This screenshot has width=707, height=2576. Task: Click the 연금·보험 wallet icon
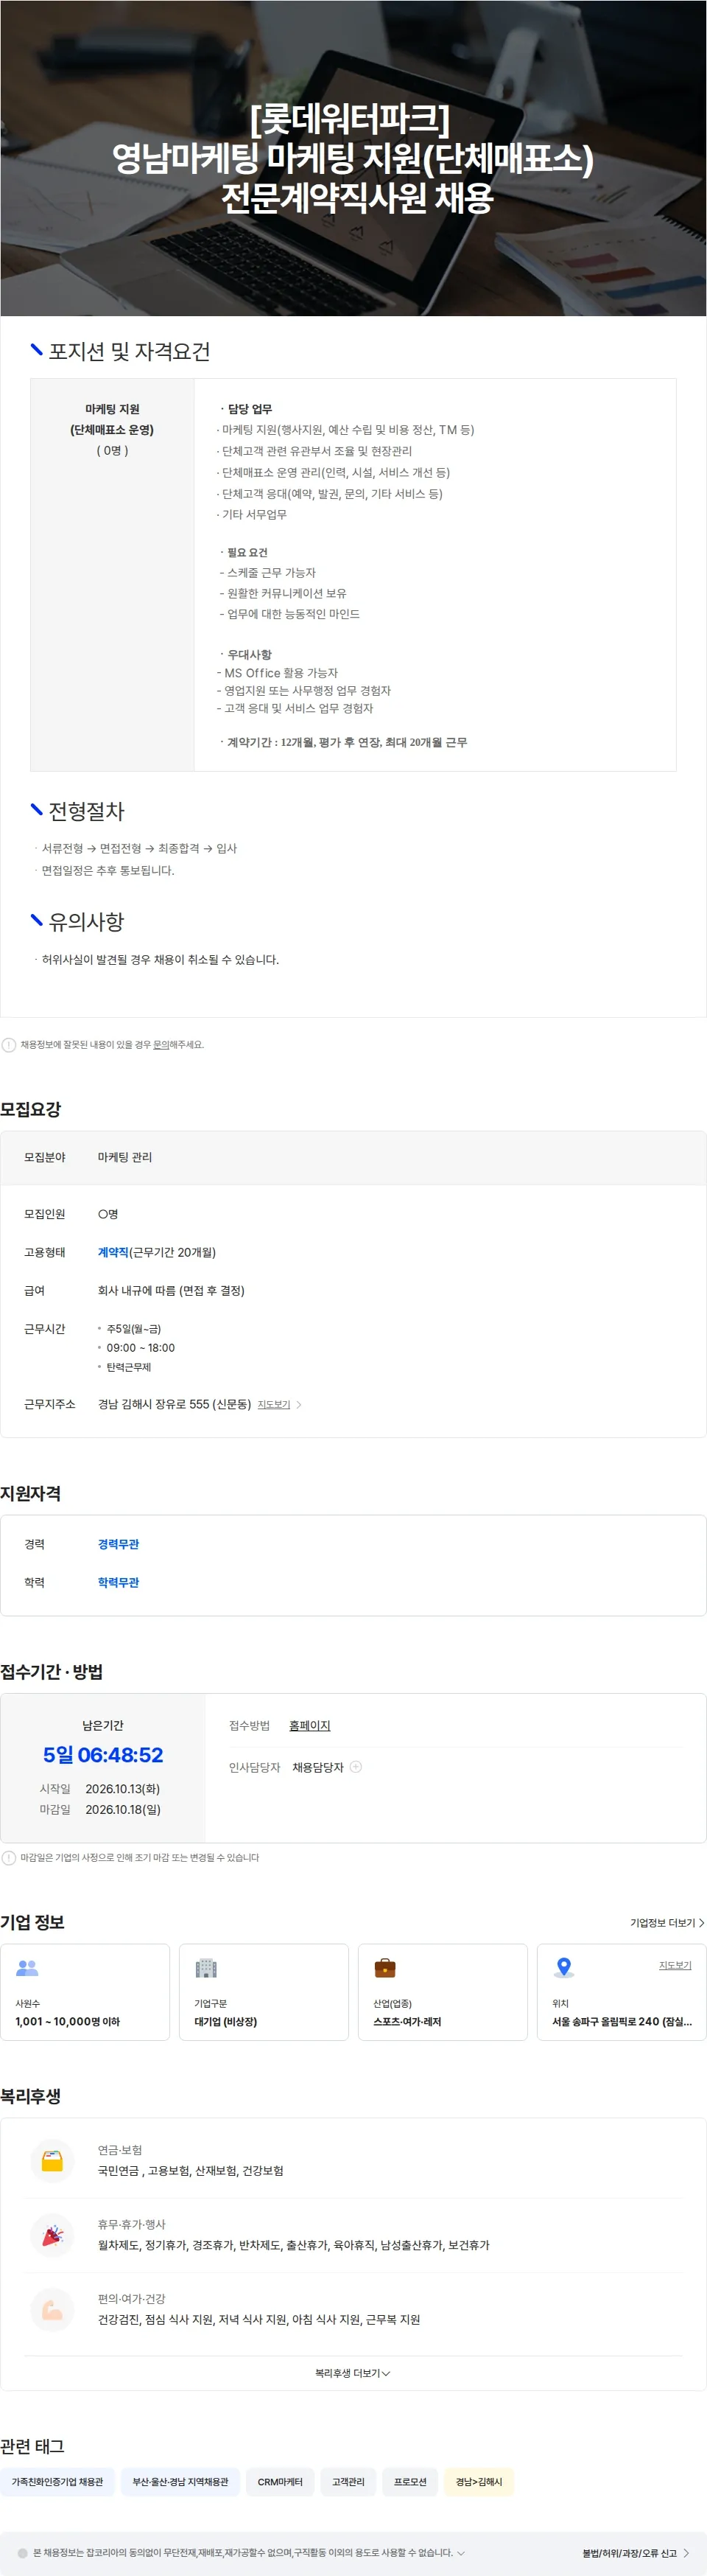[x=53, y=2160]
